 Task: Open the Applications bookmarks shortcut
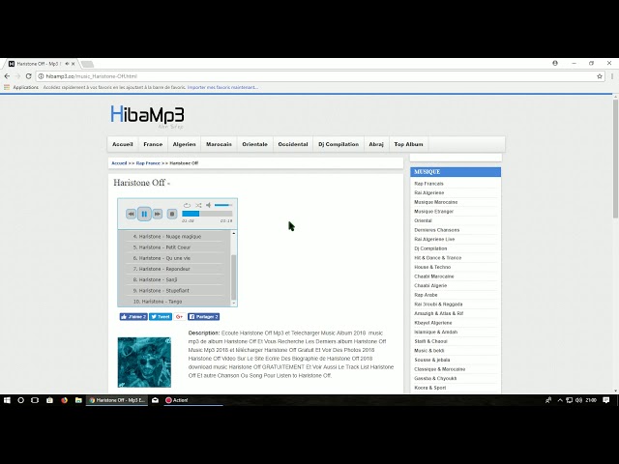(21, 87)
